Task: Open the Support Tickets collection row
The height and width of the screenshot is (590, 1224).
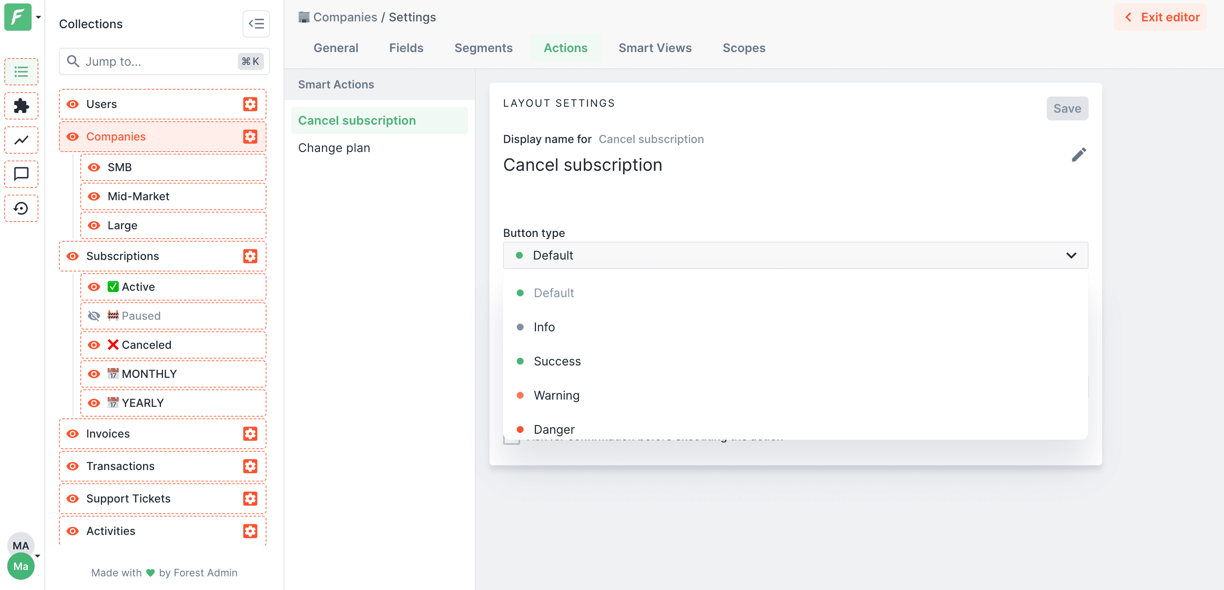Action: click(163, 499)
